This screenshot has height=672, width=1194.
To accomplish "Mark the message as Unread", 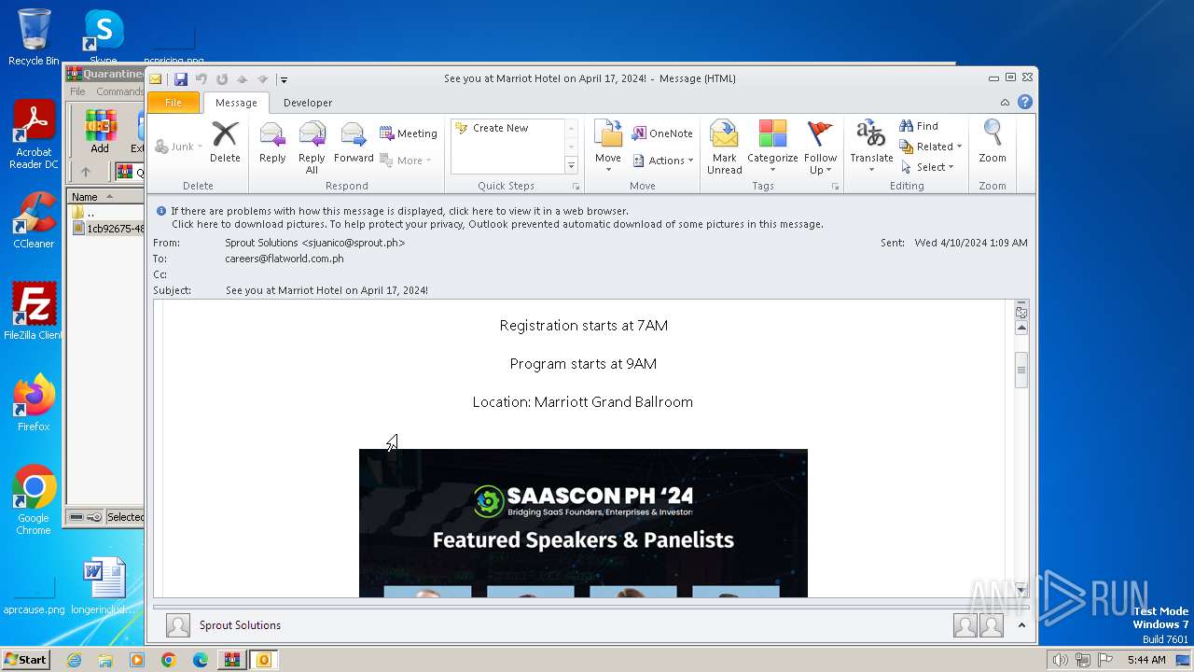I will [725, 147].
